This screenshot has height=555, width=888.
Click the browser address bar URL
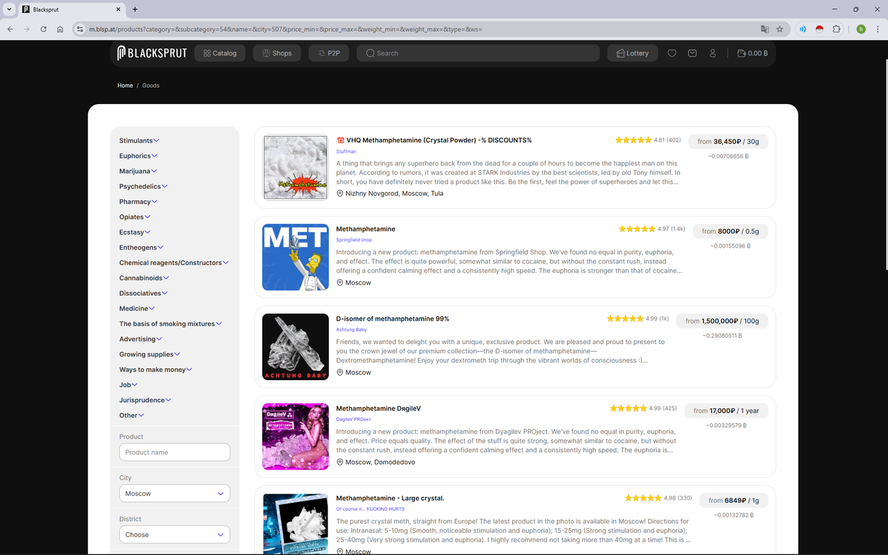click(x=285, y=29)
